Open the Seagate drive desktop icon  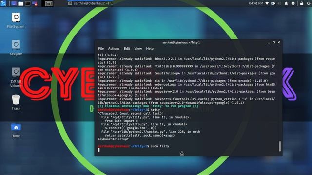[x=16, y=48]
